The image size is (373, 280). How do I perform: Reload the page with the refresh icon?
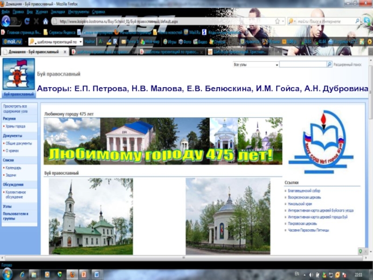click(x=28, y=21)
